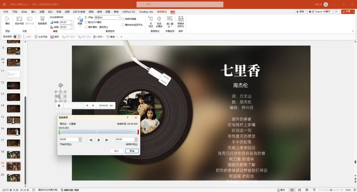
Task: Enable 跨幻灯片播放 play across slides
Action: 86,22
